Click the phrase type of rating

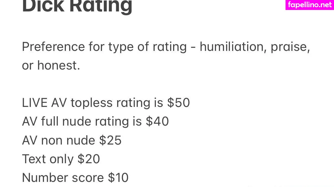pos(147,47)
